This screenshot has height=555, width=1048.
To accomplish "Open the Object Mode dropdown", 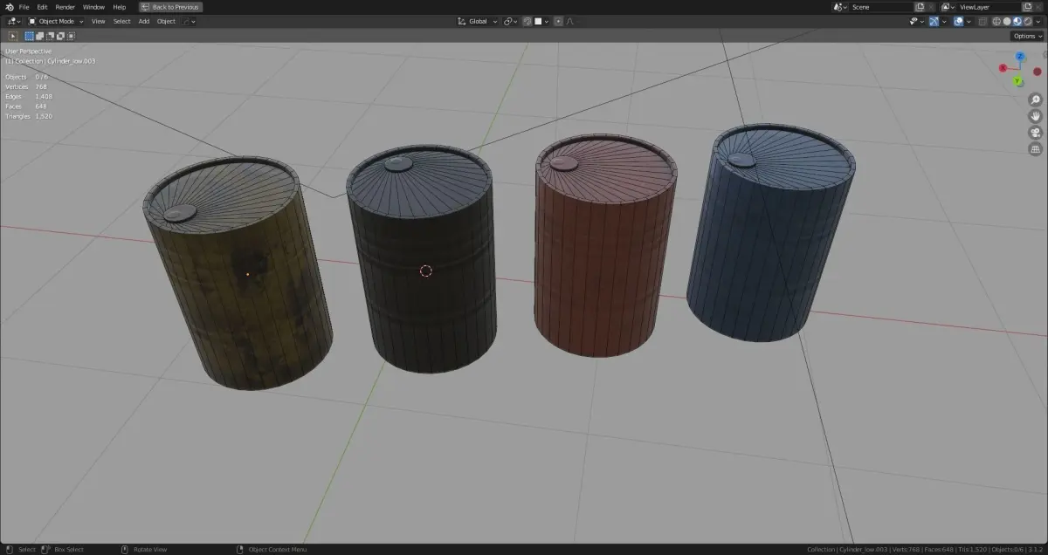I will click(x=56, y=21).
